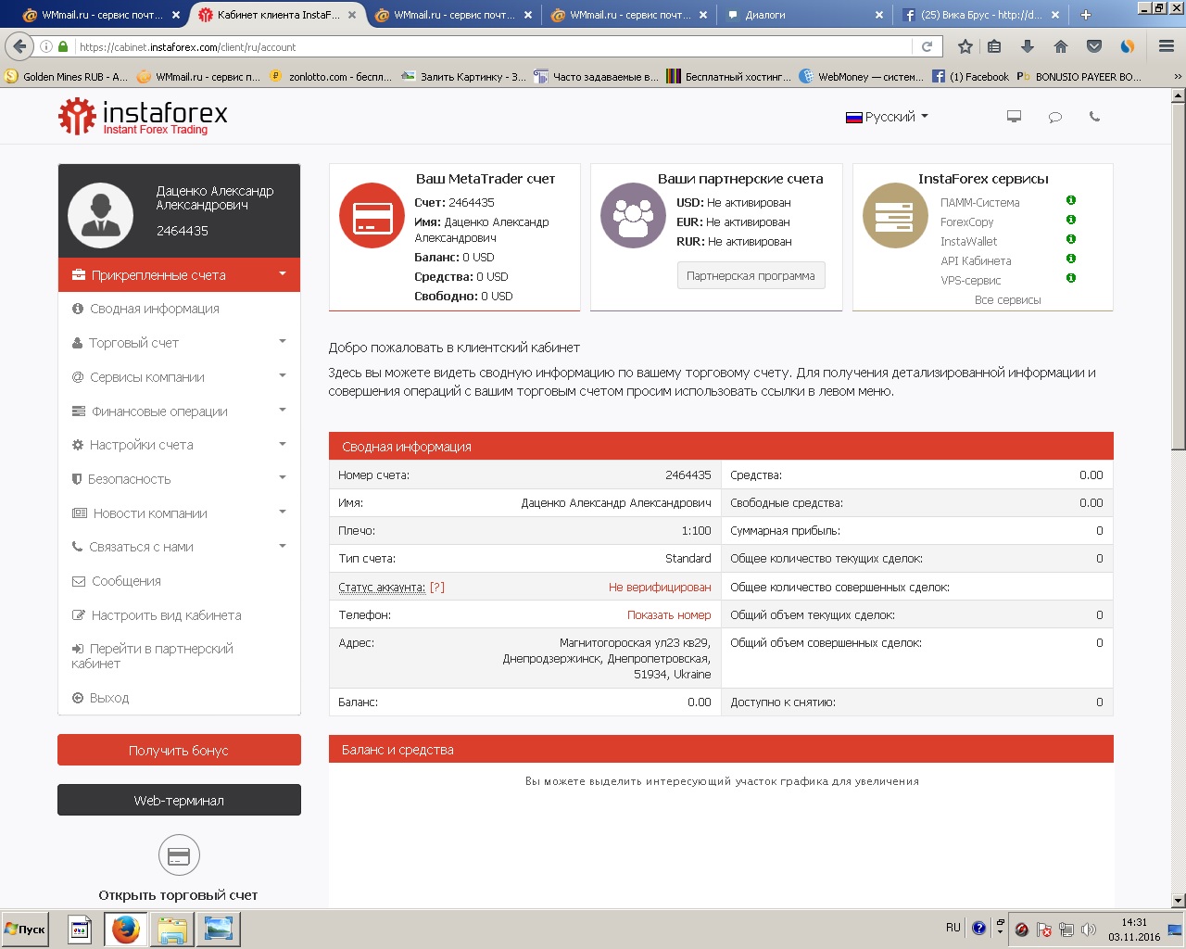Image resolution: width=1186 pixels, height=949 pixels.
Task: Click the card icon above Открыть торговый счет
Action: (x=179, y=855)
